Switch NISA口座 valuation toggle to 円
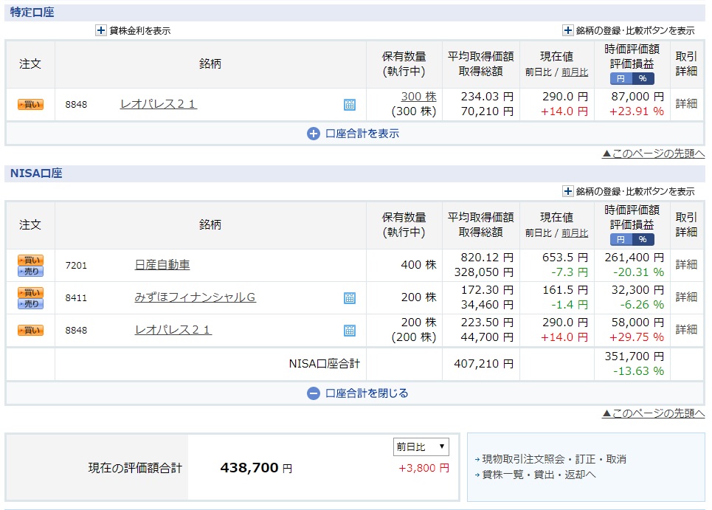Screen dimensions: 712x510 pyautogui.click(x=621, y=239)
